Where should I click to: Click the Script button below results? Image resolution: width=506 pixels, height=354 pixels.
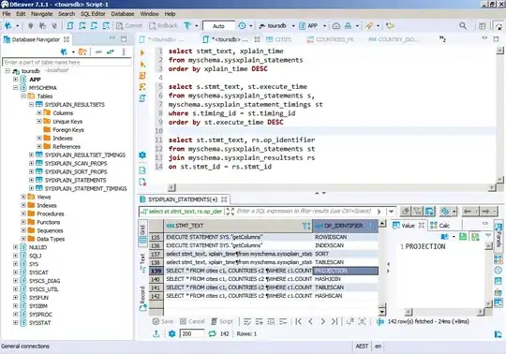[x=222, y=321]
